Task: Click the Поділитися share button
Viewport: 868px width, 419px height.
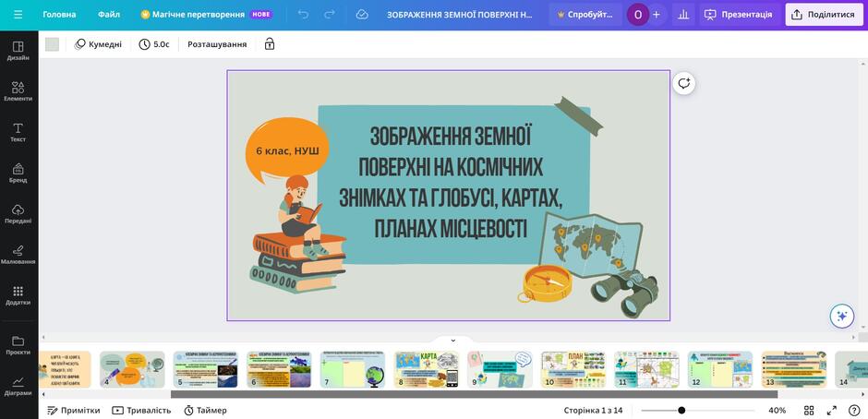Action: pos(824,15)
